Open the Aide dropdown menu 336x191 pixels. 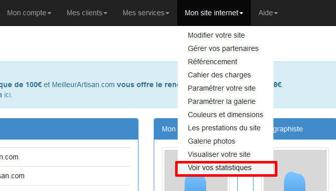pos(268,13)
